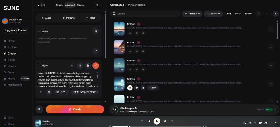280x127 pixels.
Task: Click the Upgrade to Premier button
Action: [x=16, y=30]
